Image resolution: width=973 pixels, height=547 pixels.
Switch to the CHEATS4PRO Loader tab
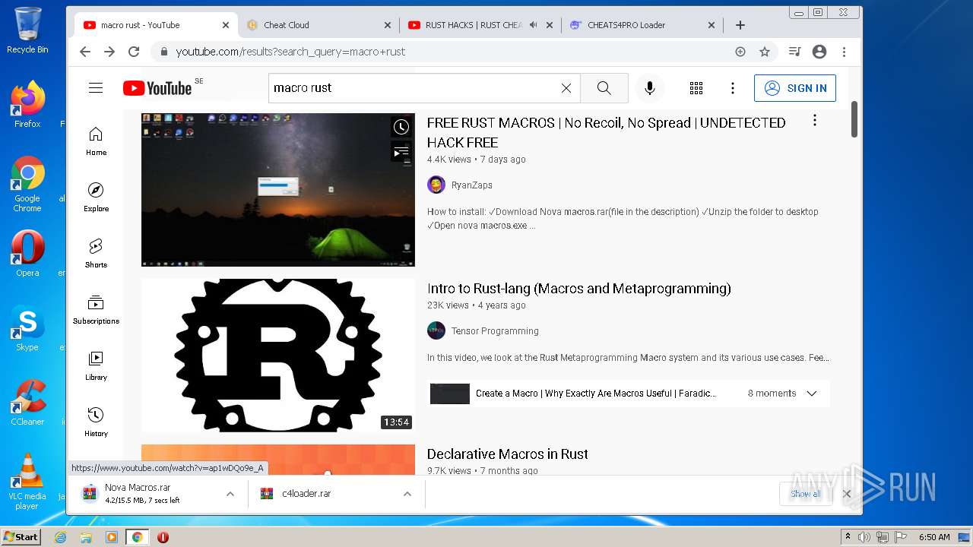(642, 25)
